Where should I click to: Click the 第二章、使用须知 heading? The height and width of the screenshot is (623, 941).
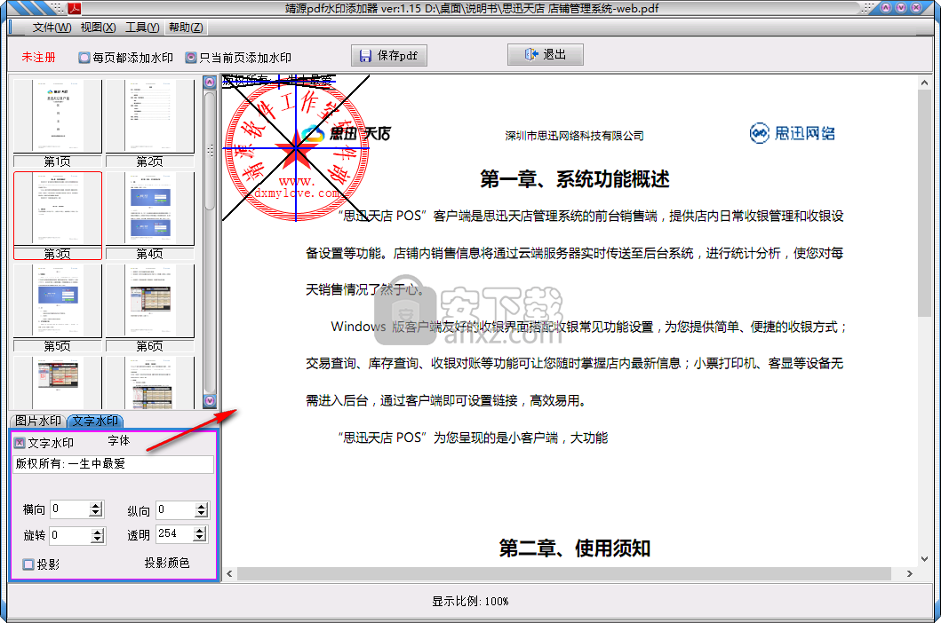pos(575,548)
